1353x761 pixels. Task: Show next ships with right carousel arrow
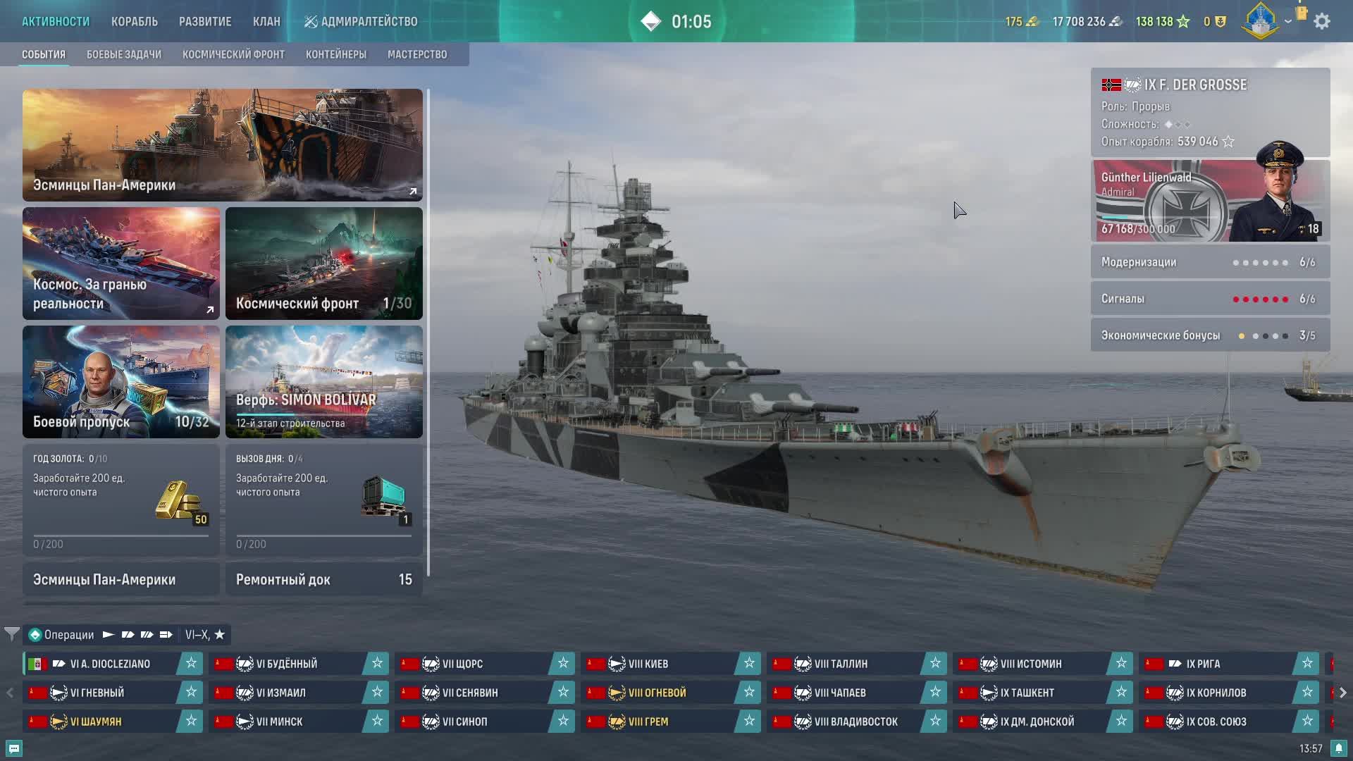tap(1343, 693)
